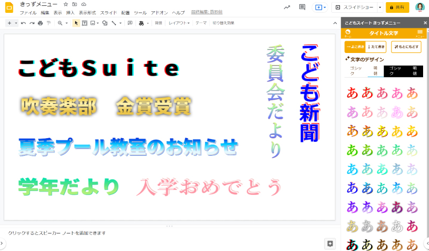Expand the スライドショー dropdown arrow
Screen dimensions: 429x251
point(380,7)
